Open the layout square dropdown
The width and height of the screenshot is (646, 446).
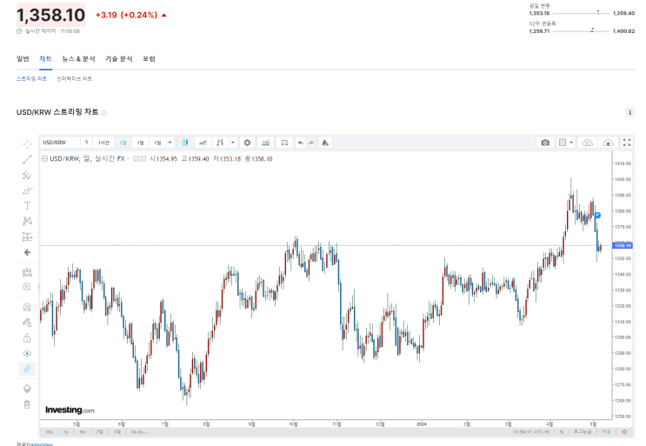coord(566,143)
